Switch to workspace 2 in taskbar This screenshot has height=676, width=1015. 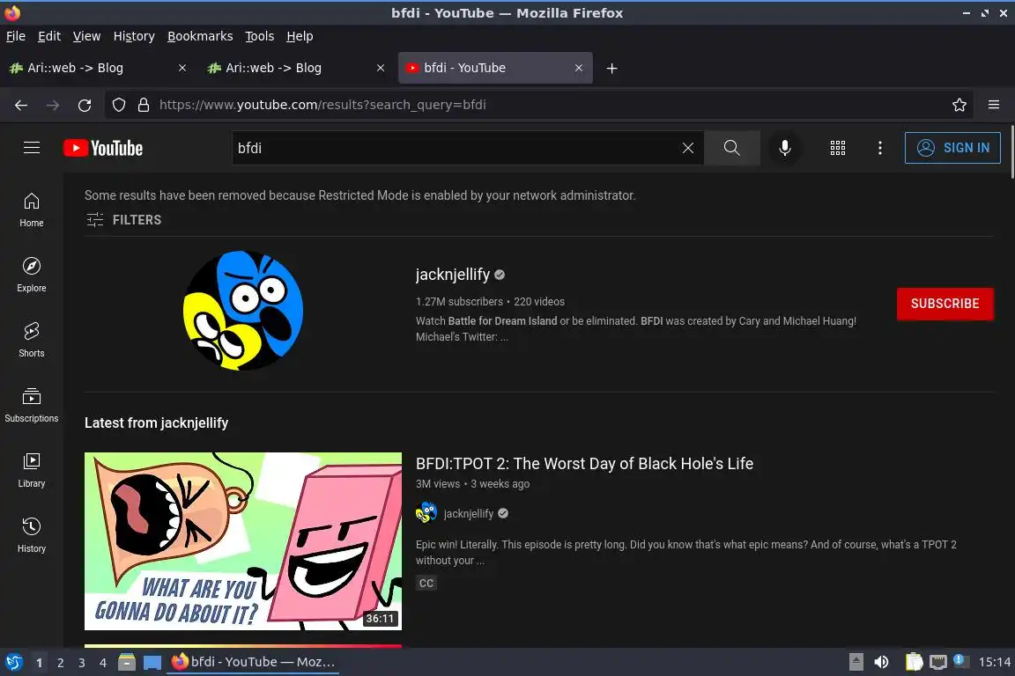tap(60, 663)
